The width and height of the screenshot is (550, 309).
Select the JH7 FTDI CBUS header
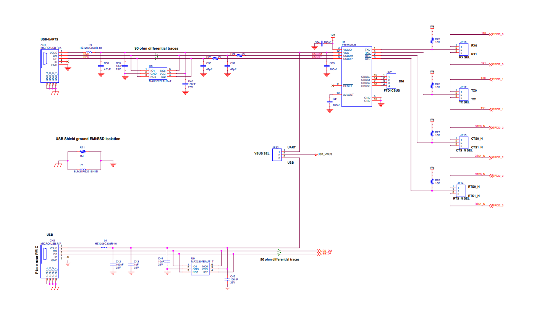tap(391, 80)
